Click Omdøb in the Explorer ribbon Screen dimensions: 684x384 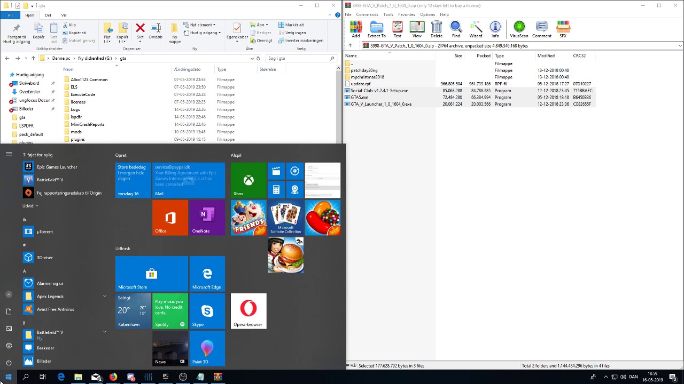coord(156,31)
